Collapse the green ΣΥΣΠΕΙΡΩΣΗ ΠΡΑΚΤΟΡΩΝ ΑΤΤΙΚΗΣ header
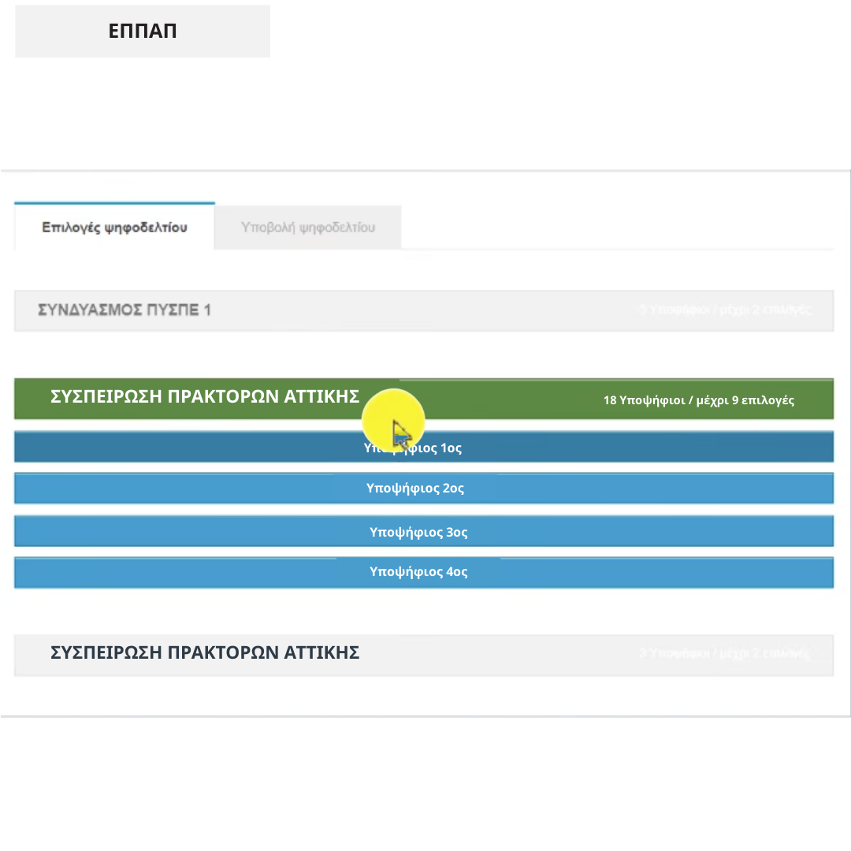 (x=205, y=397)
